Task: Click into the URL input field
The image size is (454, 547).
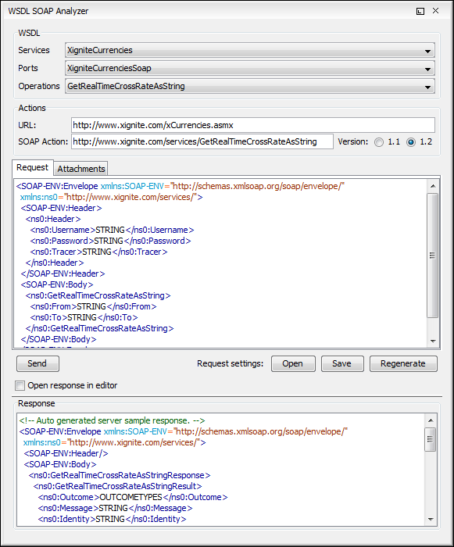Action: tap(253, 125)
